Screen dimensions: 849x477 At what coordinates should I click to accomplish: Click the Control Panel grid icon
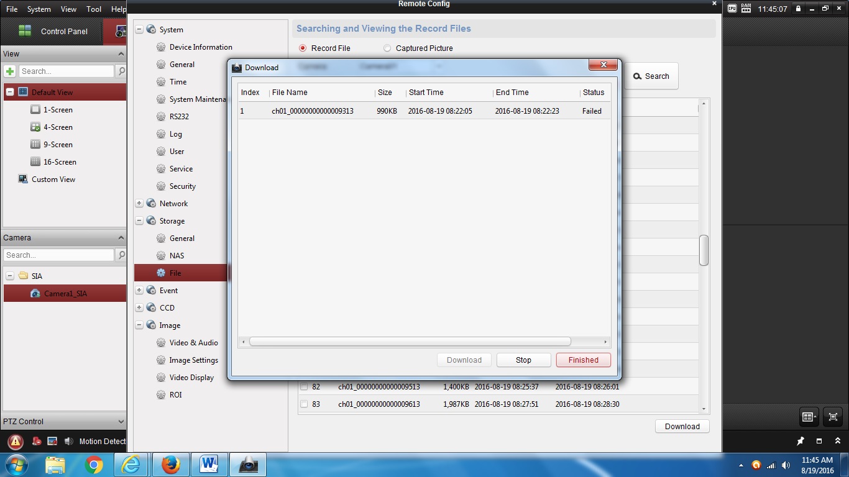coord(25,31)
